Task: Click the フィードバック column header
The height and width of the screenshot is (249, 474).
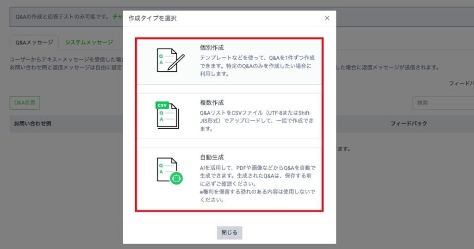Action: tap(409, 124)
